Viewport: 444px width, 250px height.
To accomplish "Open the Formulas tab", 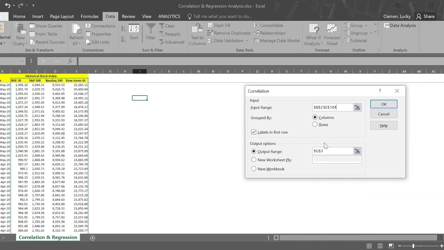I will 89,16.
